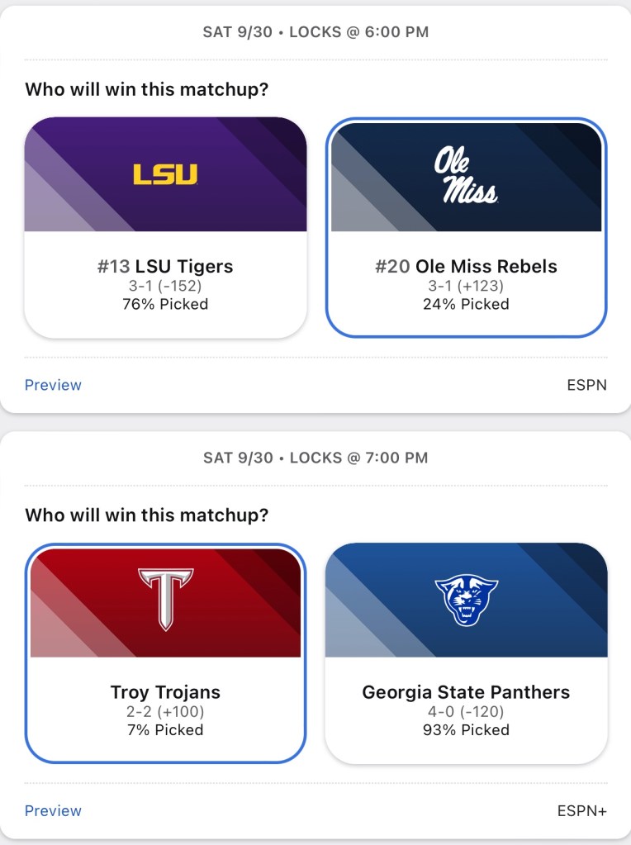Viewport: 631px width, 845px height.
Task: Tap the 93% Picked text
Action: 466,729
